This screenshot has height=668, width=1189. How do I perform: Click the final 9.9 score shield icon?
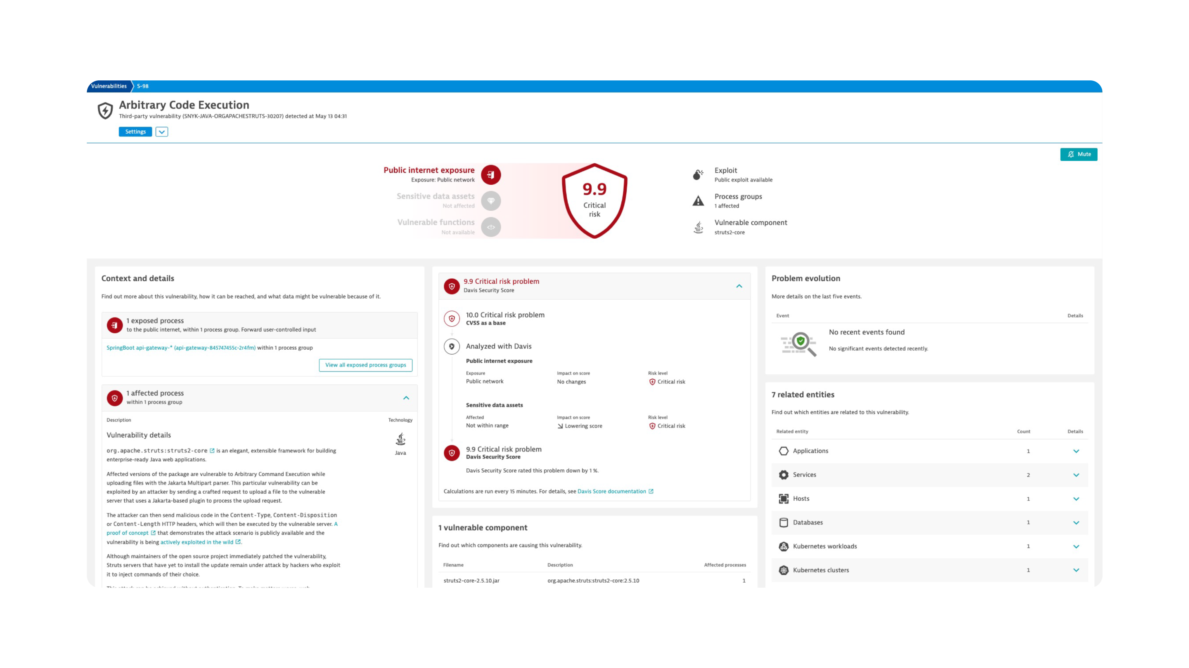451,453
